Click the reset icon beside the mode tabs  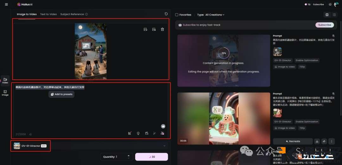[x=166, y=14]
